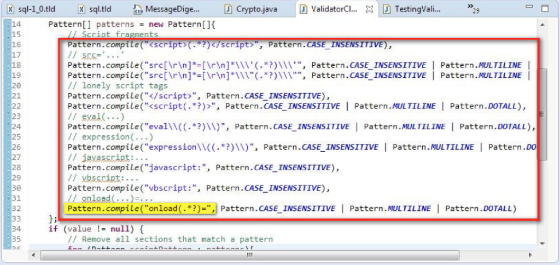Click the "// lonely script tags" comment
This screenshot has width=560, height=265.
click(x=118, y=86)
